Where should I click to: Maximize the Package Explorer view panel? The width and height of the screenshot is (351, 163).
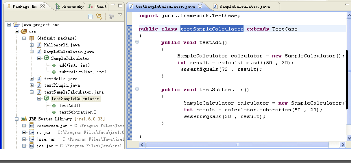[x=120, y=5]
